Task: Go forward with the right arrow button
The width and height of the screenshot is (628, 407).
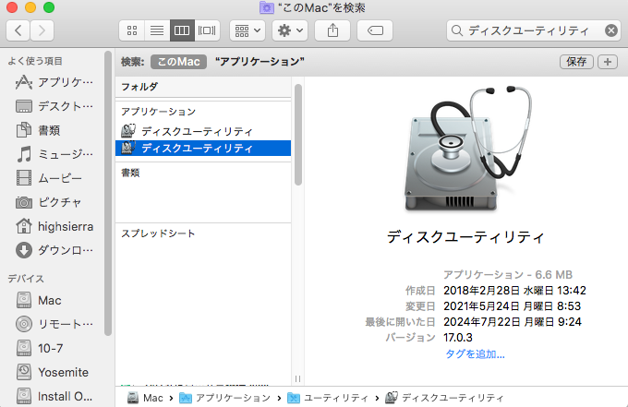Action: tap(42, 30)
